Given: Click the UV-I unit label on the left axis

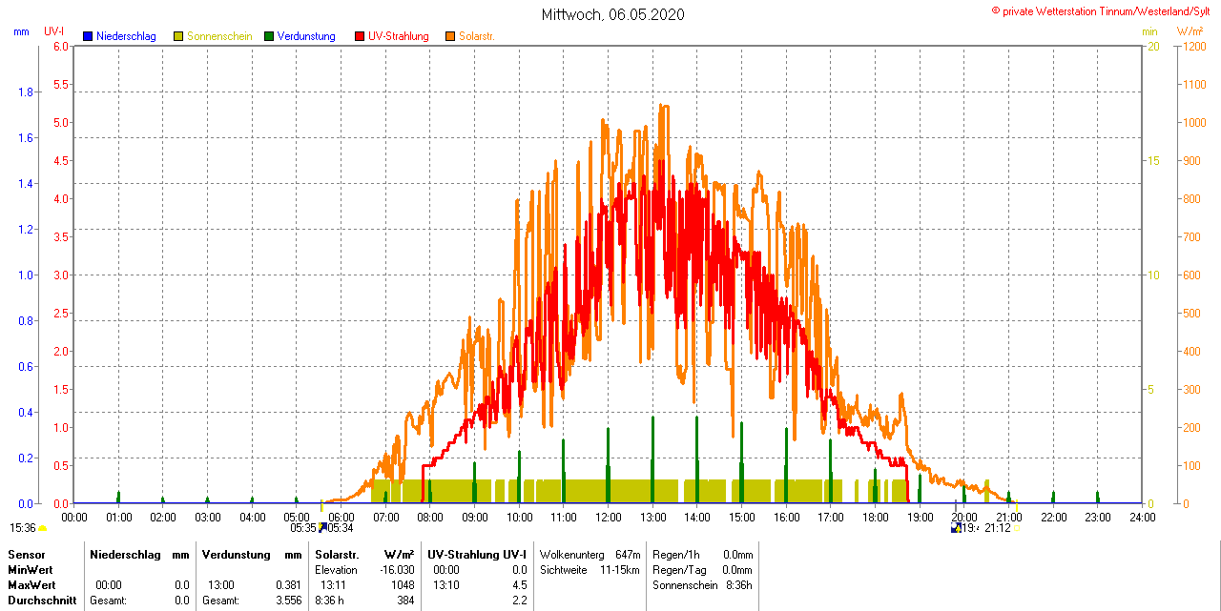Looking at the screenshot, I should coord(54,31).
